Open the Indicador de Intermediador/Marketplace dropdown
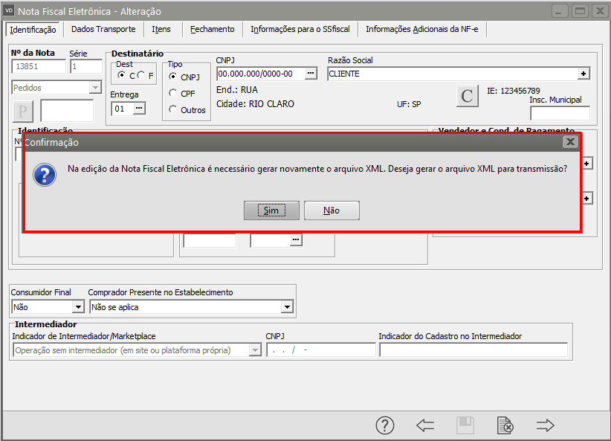This screenshot has height=441, width=611. 255,350
